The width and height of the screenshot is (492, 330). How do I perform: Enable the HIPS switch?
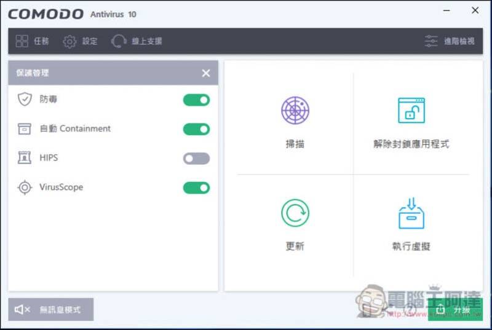pos(196,159)
